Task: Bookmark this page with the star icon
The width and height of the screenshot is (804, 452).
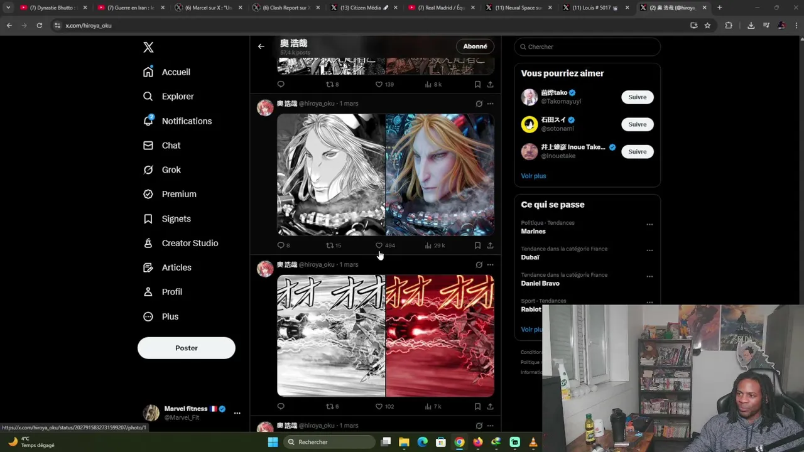Action: [707, 25]
